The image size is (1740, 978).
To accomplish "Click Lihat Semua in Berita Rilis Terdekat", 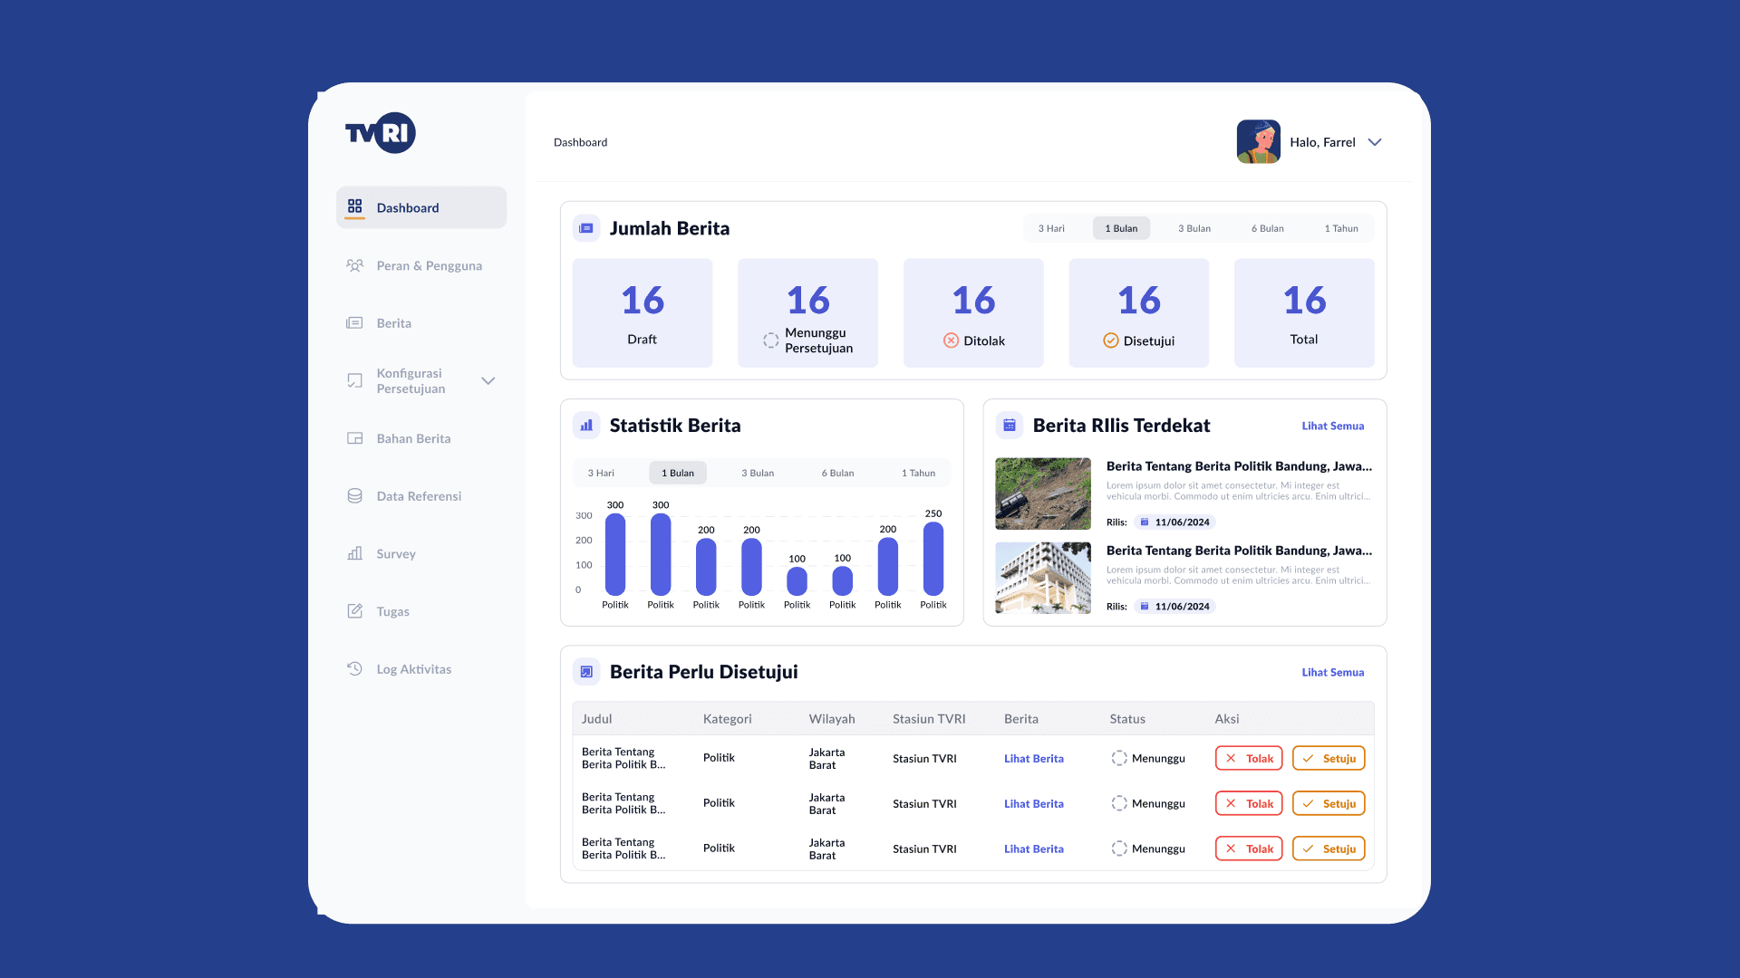I will click(x=1332, y=426).
